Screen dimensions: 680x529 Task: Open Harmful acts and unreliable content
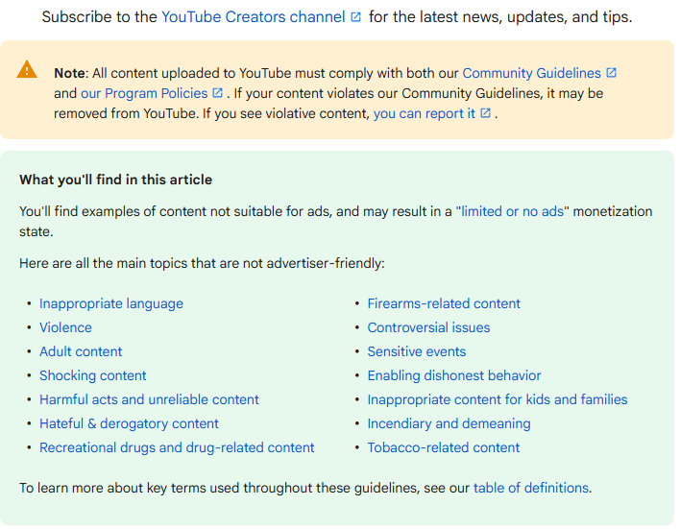coord(149,399)
